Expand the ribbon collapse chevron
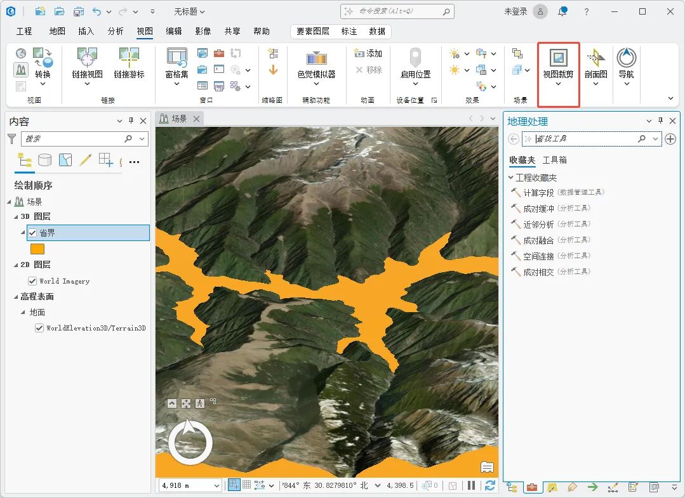 coord(670,98)
